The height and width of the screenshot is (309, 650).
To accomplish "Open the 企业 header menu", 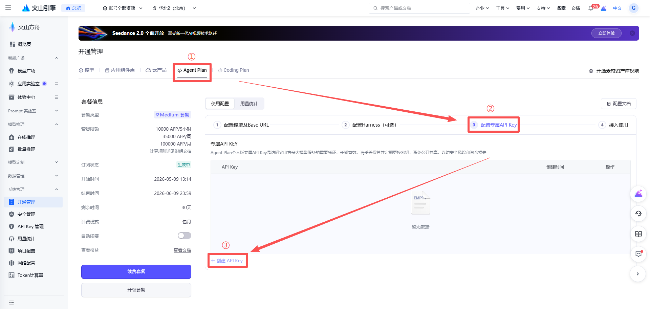I will point(482,8).
